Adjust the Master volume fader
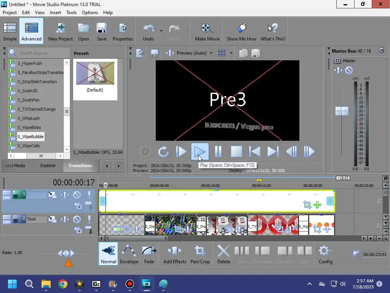 coord(342,111)
